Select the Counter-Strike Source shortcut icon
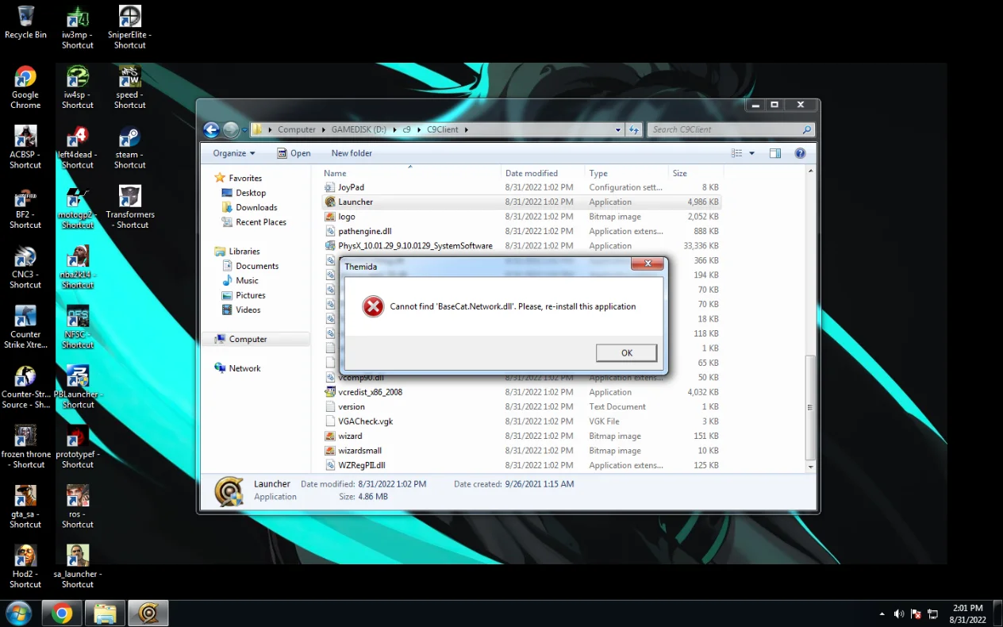 (25, 387)
